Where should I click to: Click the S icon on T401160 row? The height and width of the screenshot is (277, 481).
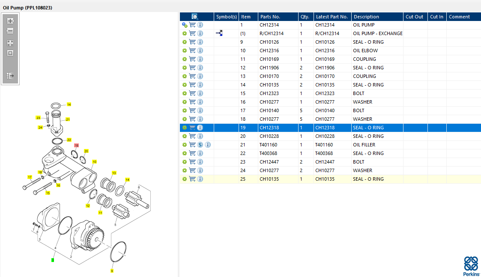tap(200, 145)
